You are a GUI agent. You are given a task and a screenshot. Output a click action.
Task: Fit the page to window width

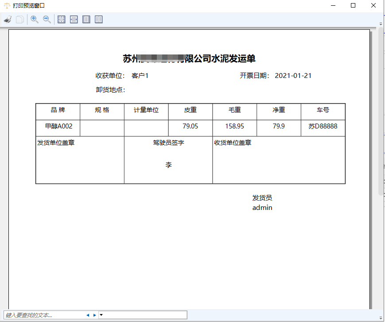coord(74,19)
